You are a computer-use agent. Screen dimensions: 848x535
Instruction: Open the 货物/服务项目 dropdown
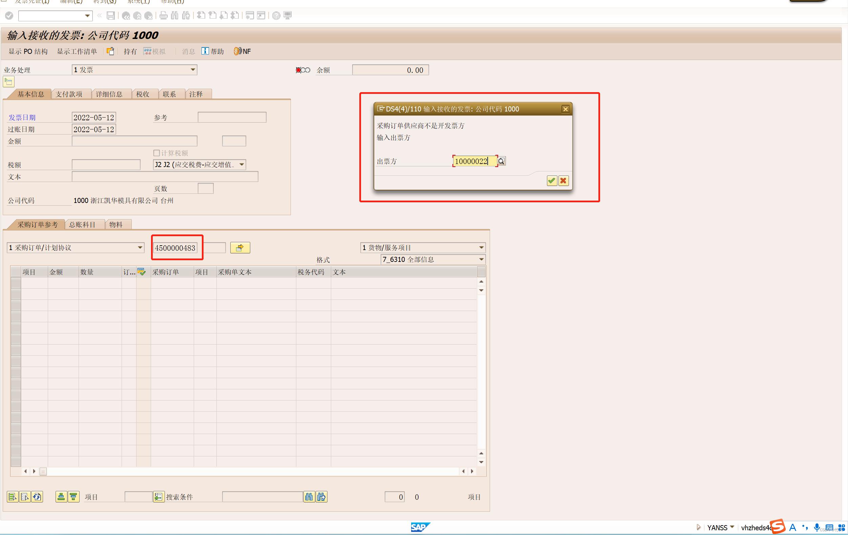pos(481,248)
